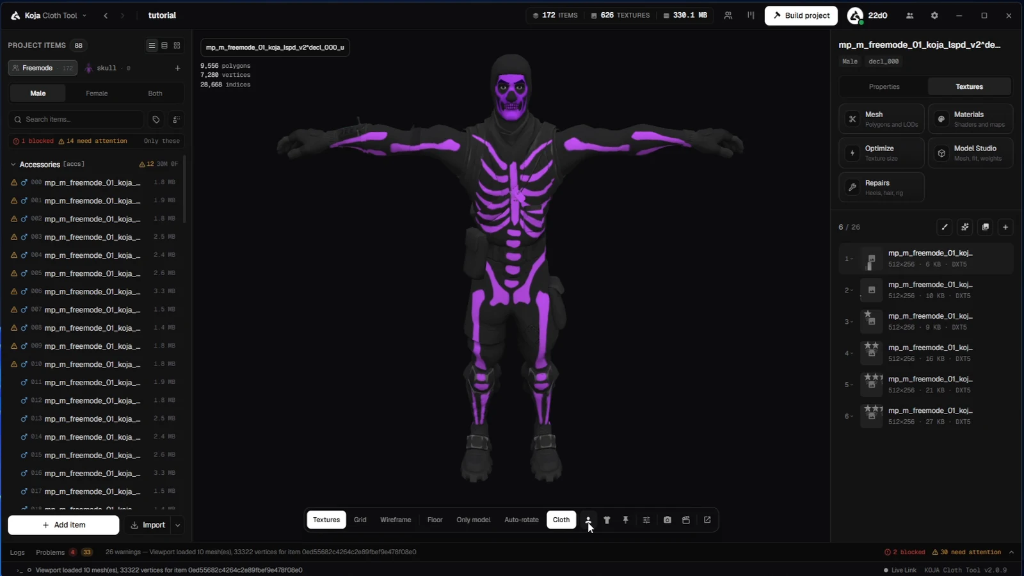The image size is (1024, 576).
Task: Open the friends icon next to 22d0
Action: [x=909, y=15]
